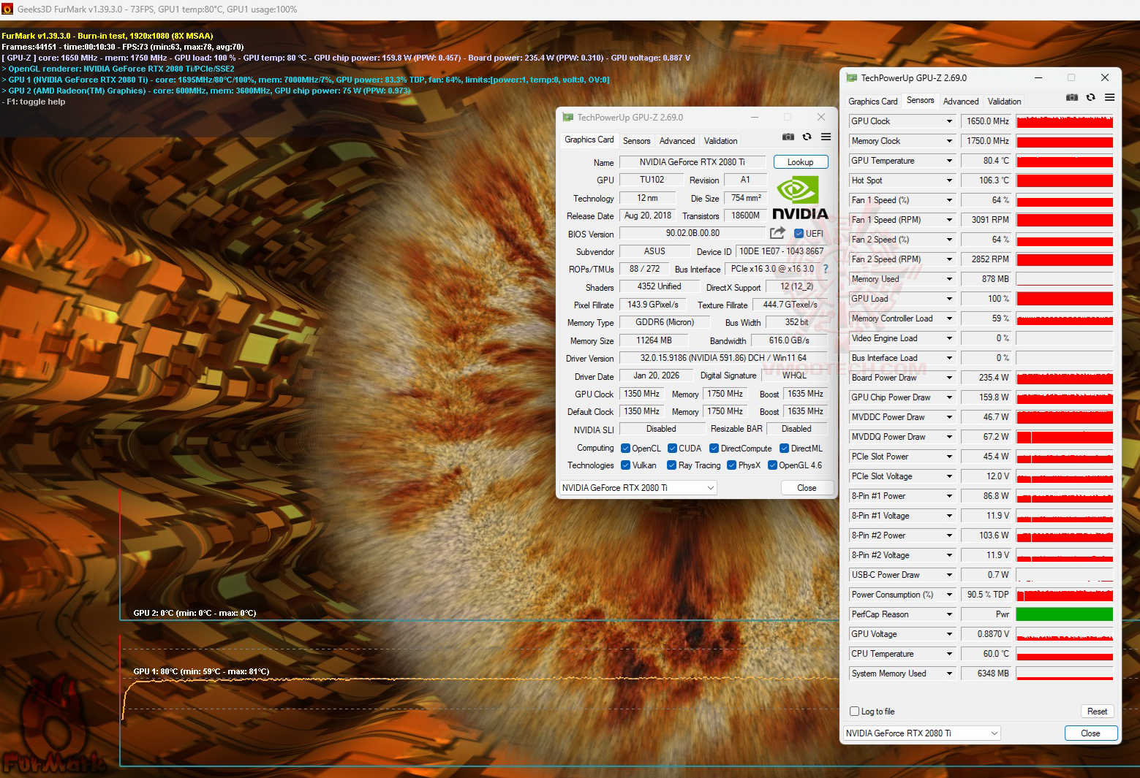Click the Hot Spot value 106.3 °C

click(x=986, y=180)
